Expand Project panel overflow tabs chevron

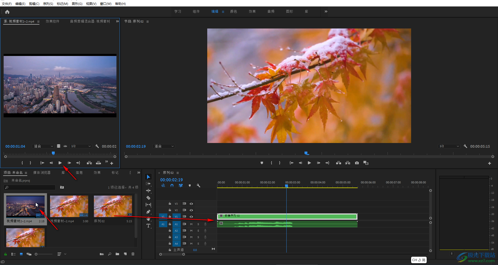(x=139, y=173)
